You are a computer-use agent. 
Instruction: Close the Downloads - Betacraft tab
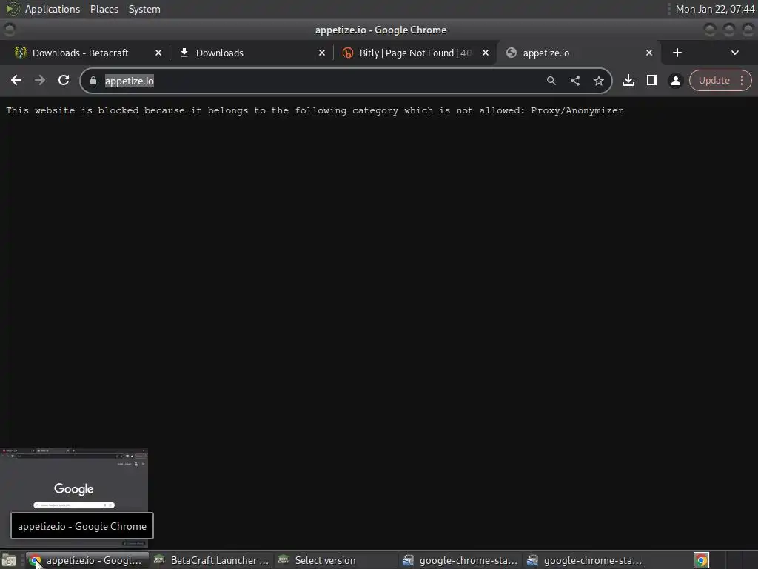coord(158,53)
